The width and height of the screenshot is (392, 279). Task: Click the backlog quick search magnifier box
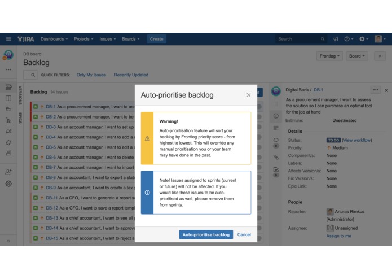tap(30, 75)
